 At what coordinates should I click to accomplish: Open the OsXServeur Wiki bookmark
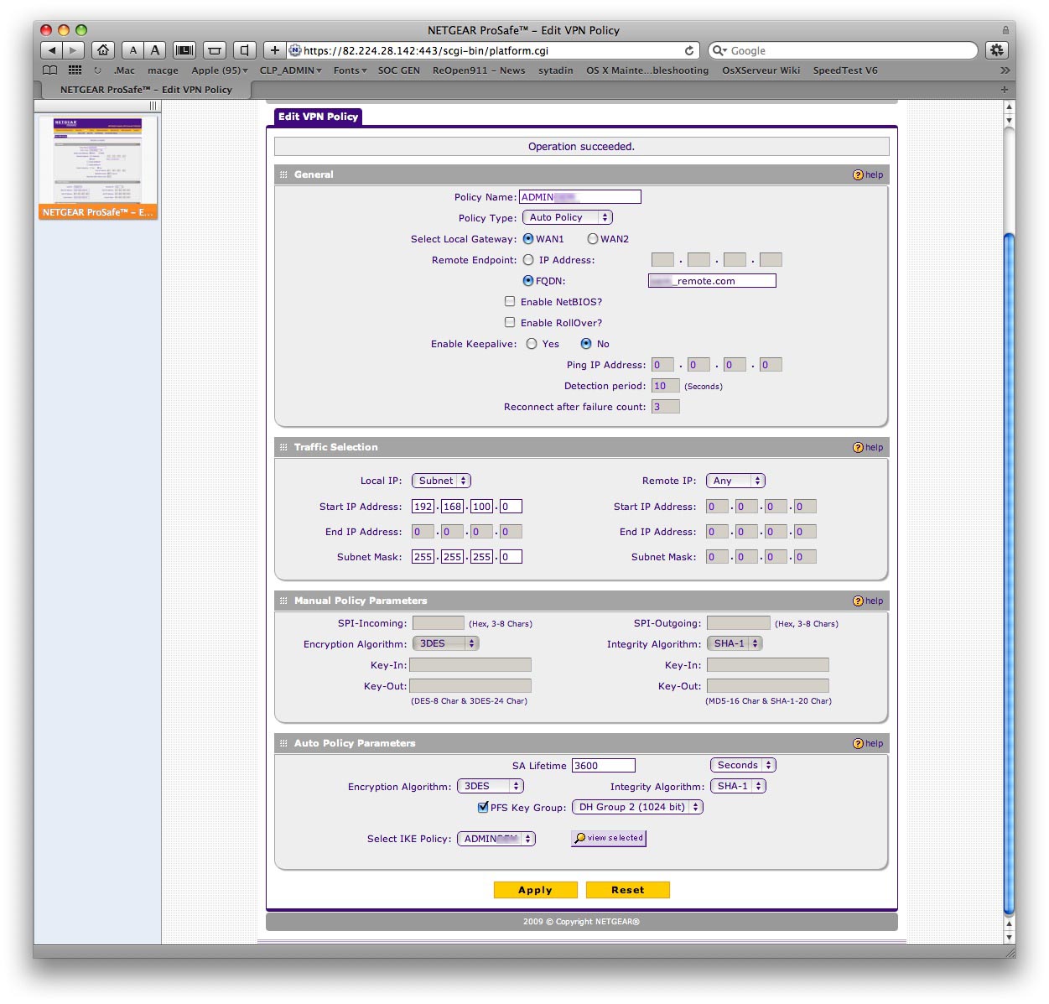[761, 70]
